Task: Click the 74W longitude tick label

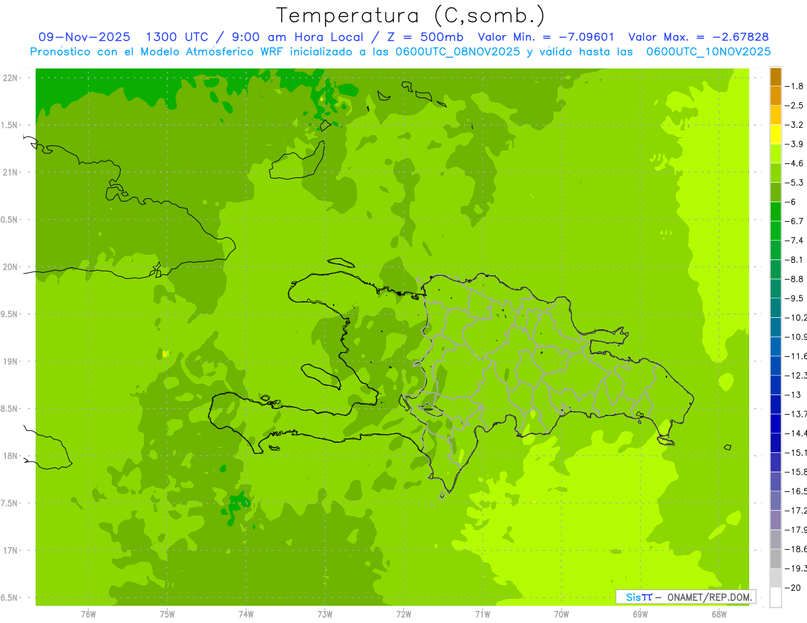Action: click(245, 614)
